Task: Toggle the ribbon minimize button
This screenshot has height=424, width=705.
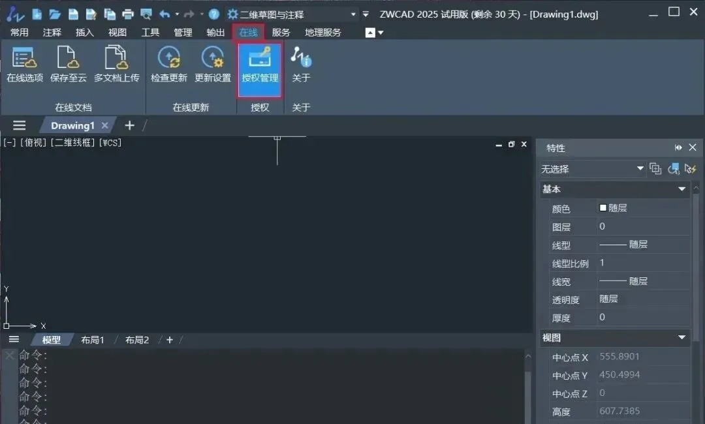Action: click(370, 33)
